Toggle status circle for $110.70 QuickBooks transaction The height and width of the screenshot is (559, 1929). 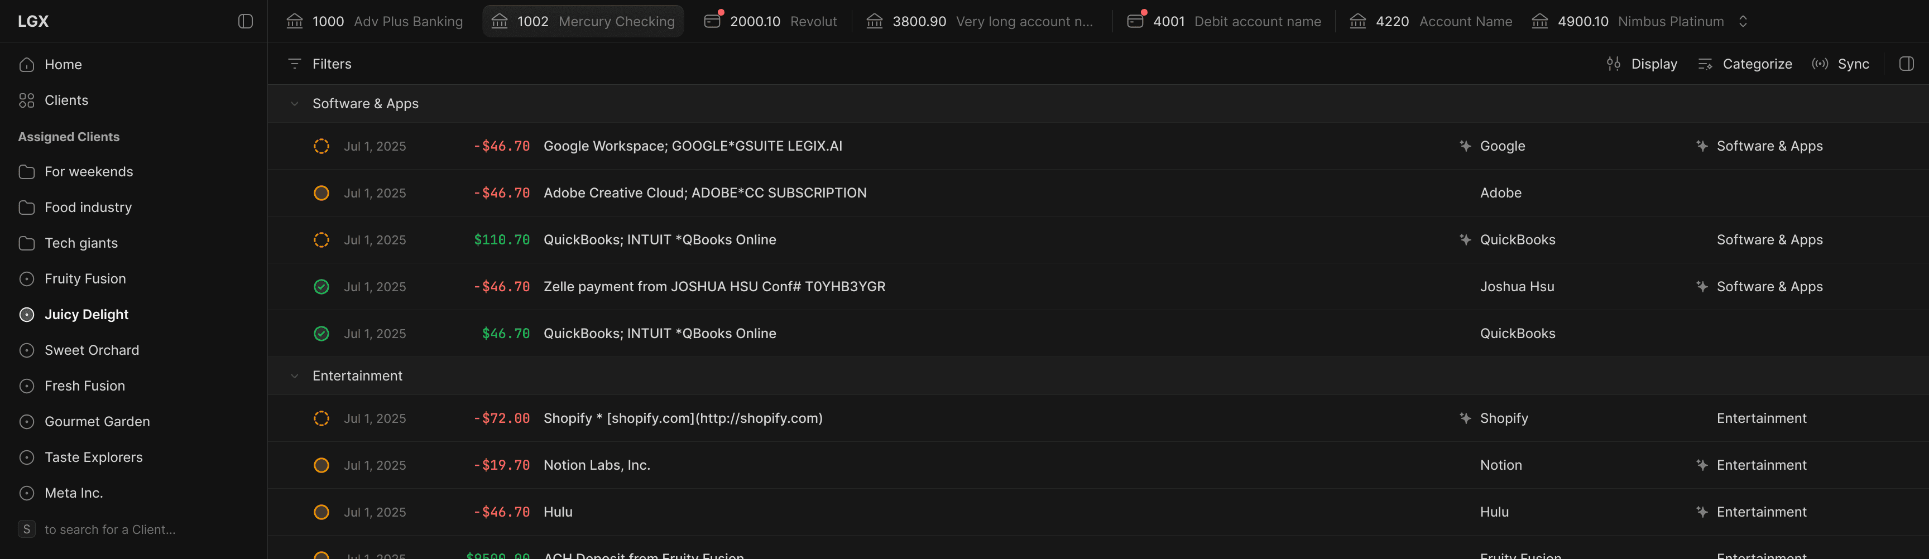321,239
